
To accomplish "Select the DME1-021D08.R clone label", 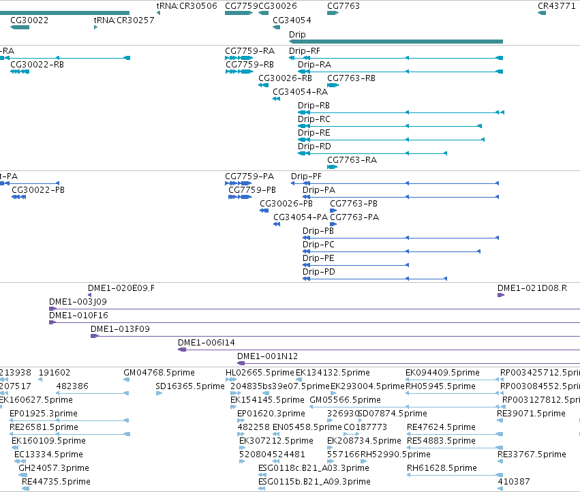I will click(x=532, y=288).
